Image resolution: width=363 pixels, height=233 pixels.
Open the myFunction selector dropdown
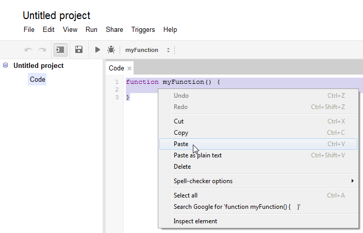pyautogui.click(x=147, y=50)
